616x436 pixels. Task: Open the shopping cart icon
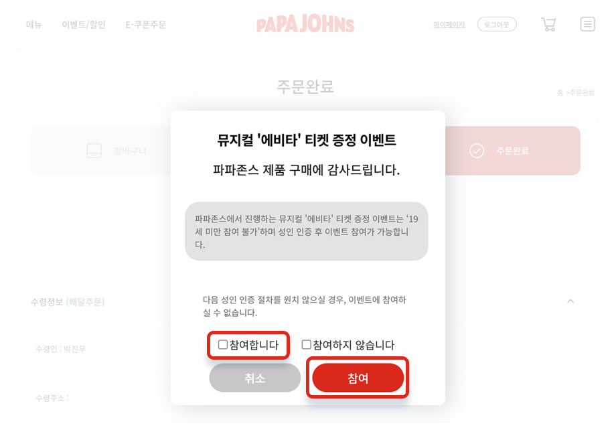(x=548, y=25)
